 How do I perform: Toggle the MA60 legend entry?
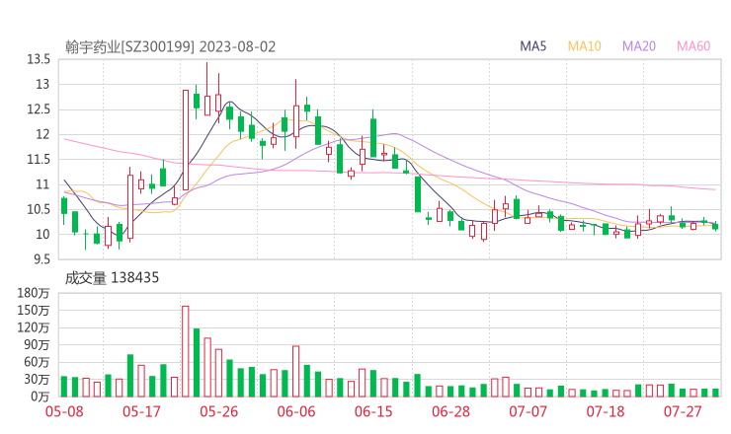click(693, 46)
